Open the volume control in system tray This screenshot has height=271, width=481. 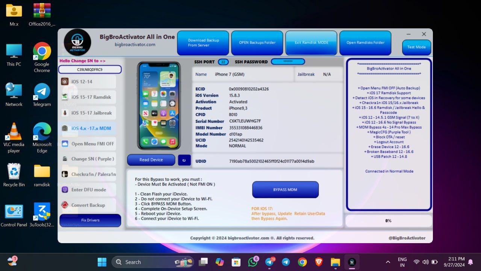425,262
